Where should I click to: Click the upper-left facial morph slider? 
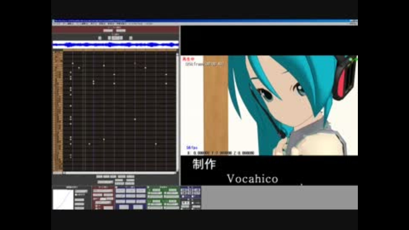tap(155, 196)
